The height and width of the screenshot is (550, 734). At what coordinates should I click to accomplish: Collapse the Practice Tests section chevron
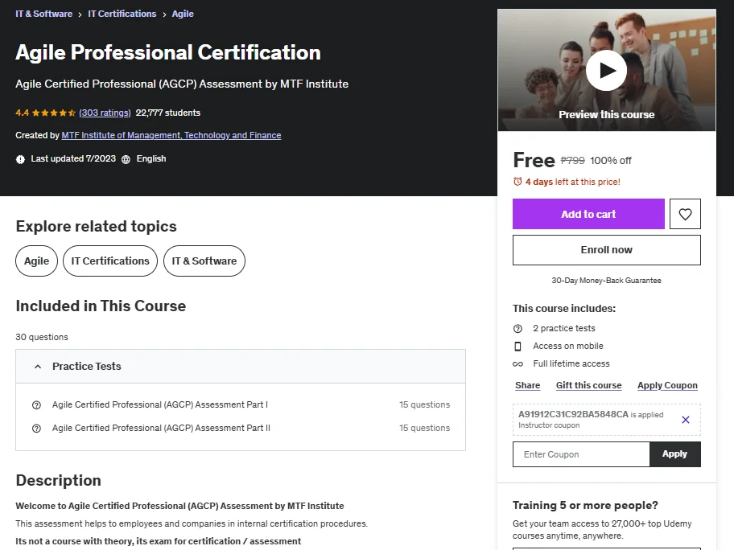click(38, 367)
